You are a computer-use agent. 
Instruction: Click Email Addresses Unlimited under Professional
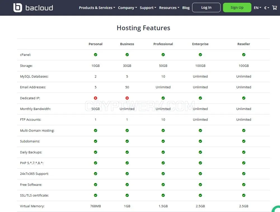point(163,87)
